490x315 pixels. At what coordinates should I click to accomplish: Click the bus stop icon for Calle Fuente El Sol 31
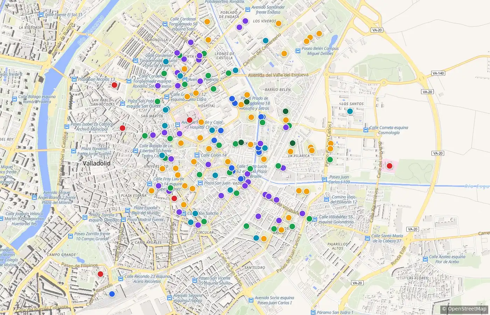pos(41,15)
